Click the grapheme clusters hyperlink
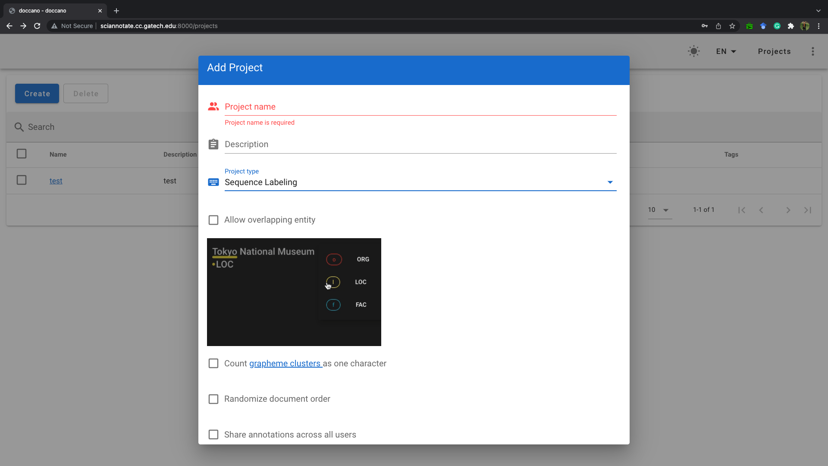 coord(285,363)
